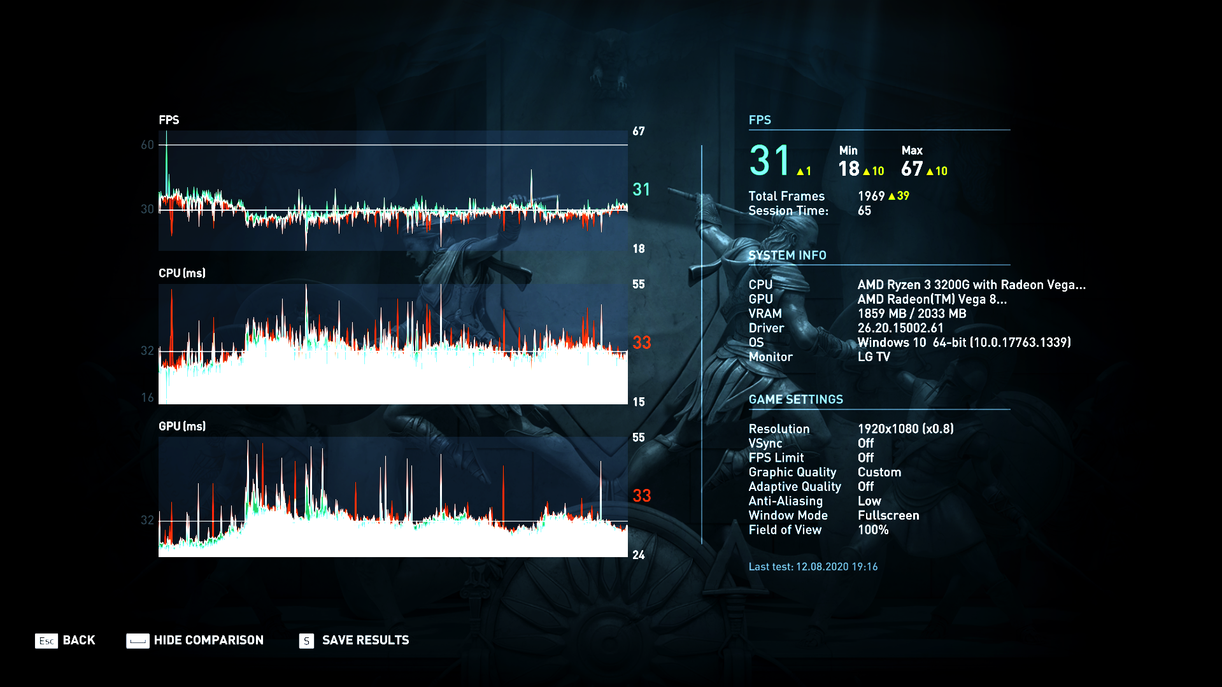Screen dimensions: 1222x687
Task: Click the GAME SETTINGS heading
Action: (796, 400)
